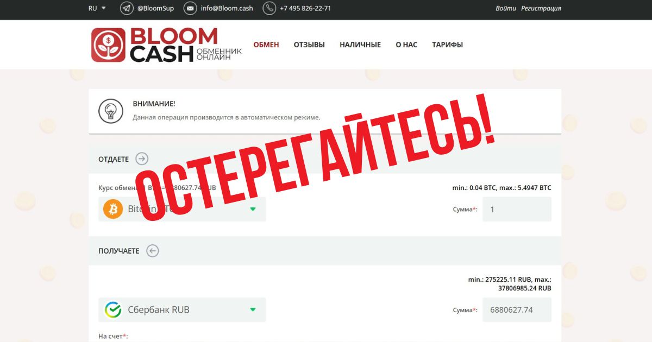The width and height of the screenshot is (652, 342).
Task: Expand the Сбербанк RUB dropdown
Action: tap(182, 310)
